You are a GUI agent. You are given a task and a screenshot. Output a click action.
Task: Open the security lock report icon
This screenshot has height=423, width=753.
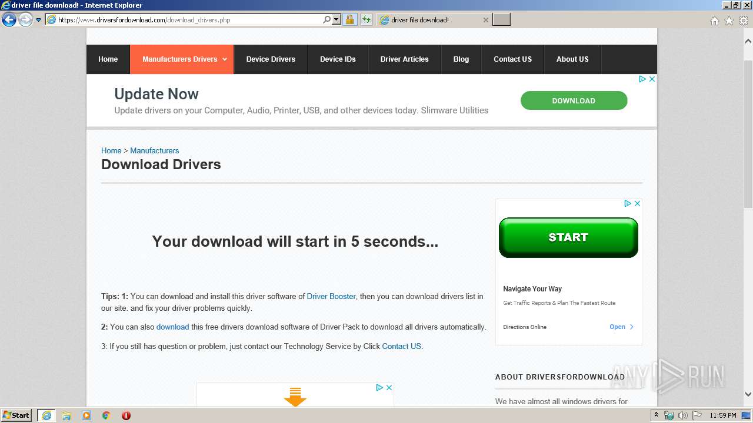click(x=349, y=20)
